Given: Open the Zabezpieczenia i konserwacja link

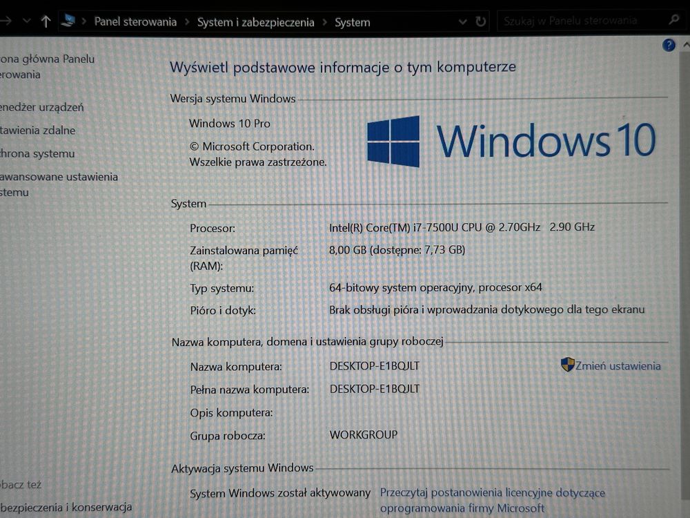Looking at the screenshot, I should click(66, 507).
